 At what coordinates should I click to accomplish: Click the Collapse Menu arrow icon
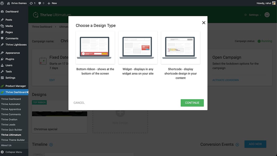pos(2,152)
